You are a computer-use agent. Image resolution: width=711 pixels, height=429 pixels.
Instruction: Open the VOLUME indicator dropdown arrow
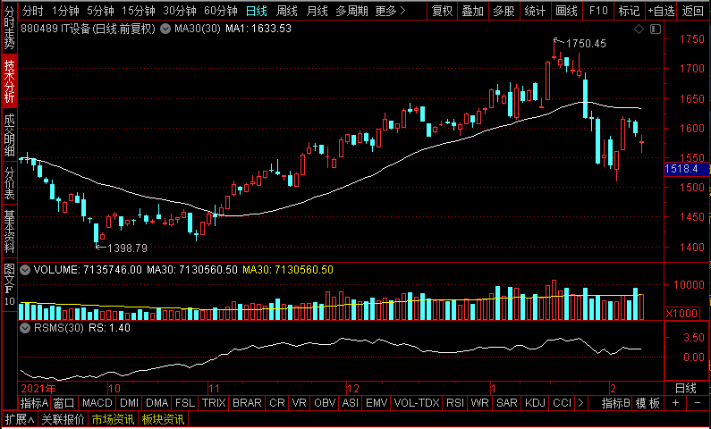25,269
